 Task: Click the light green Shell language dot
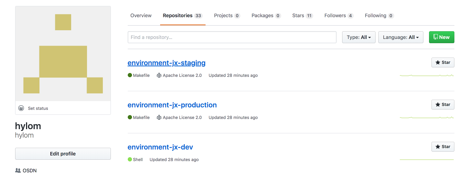(130, 159)
